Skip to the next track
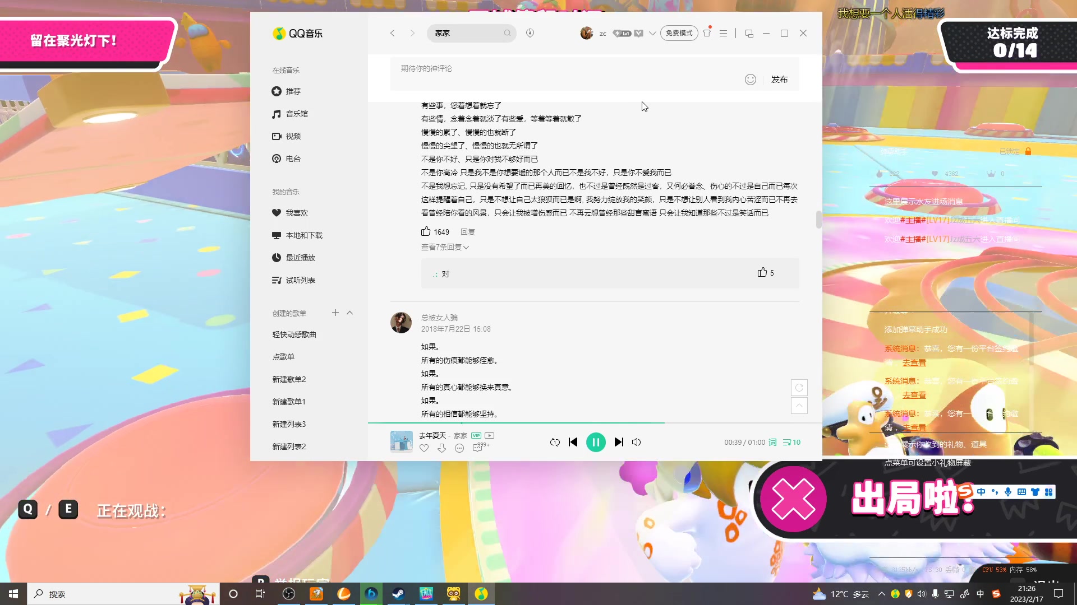The height and width of the screenshot is (605, 1077). point(619,442)
